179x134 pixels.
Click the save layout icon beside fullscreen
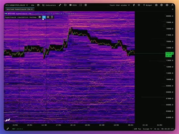(86, 5)
